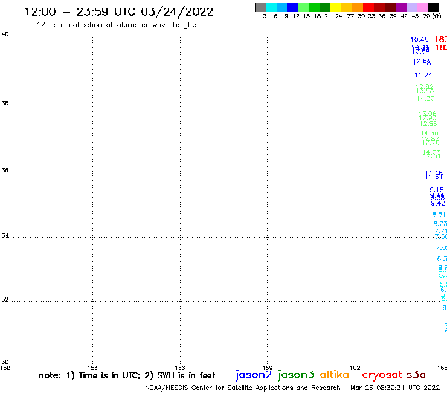
Task: Click the black swatch at the legend's end
Action: pos(434,7)
